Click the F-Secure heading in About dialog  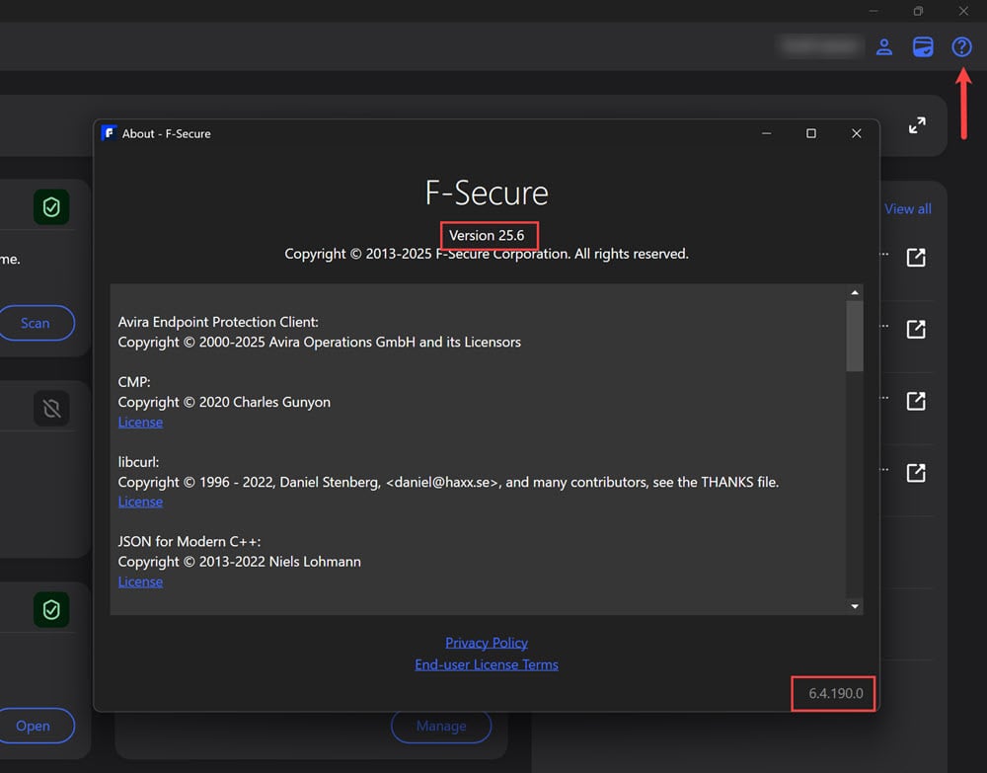pyautogui.click(x=487, y=193)
